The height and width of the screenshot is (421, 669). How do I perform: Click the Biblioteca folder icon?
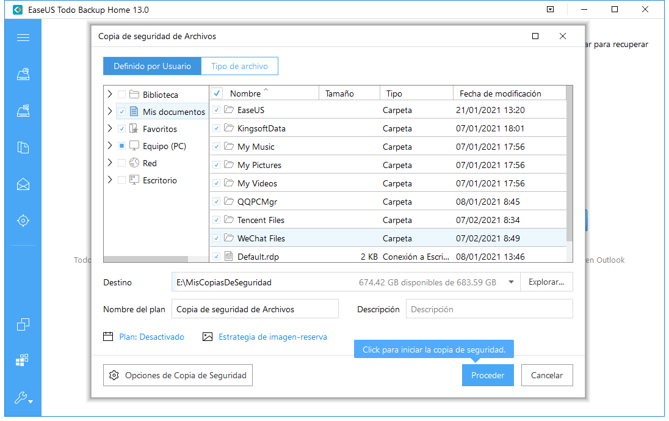(134, 94)
